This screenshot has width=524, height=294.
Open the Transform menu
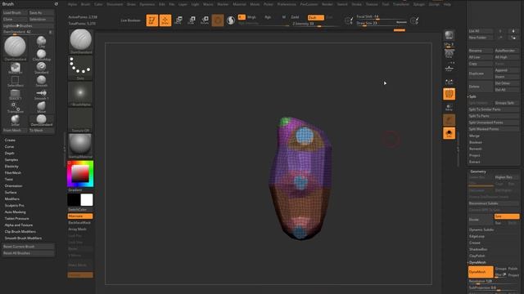pyautogui.click(x=400, y=4)
